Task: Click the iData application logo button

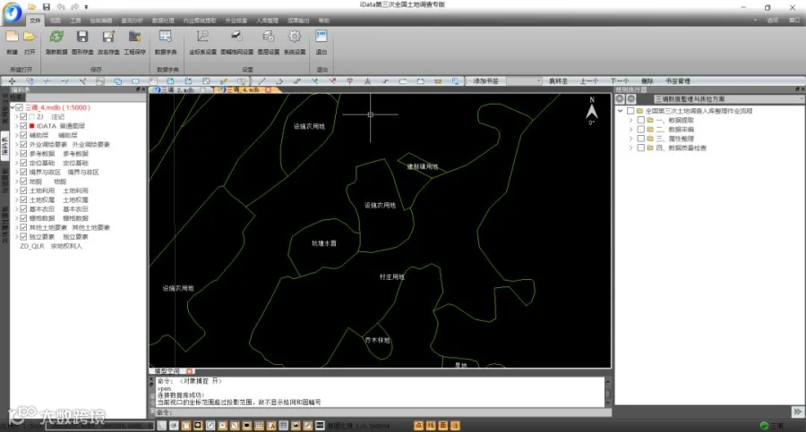Action: 13,13
